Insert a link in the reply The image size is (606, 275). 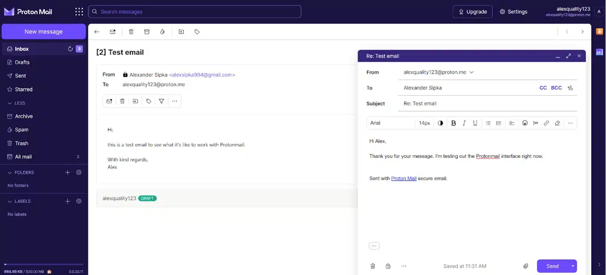click(547, 123)
